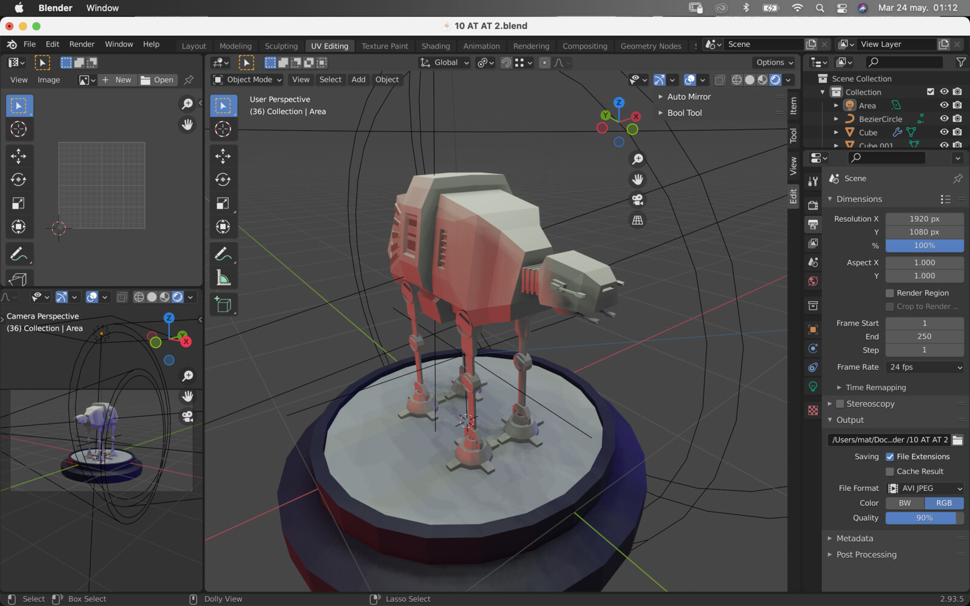This screenshot has width=970, height=606.
Task: Switch perspective/orthographic with the grid icon
Action: click(x=637, y=221)
